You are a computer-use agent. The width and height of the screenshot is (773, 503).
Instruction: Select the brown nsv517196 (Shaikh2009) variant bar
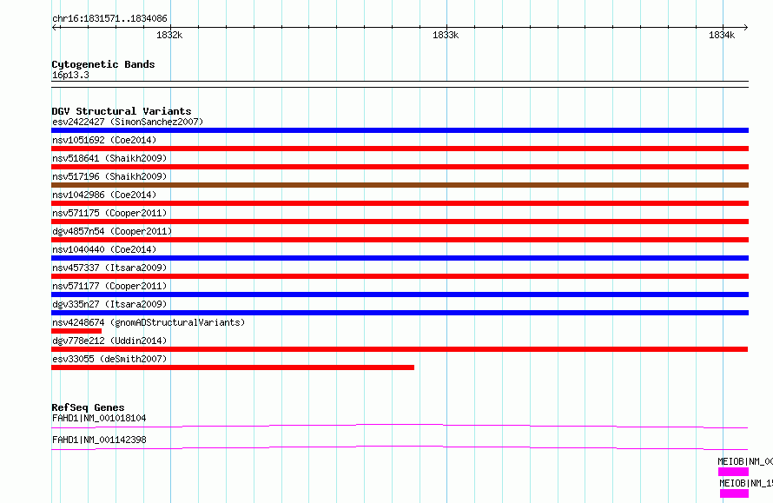(x=400, y=185)
